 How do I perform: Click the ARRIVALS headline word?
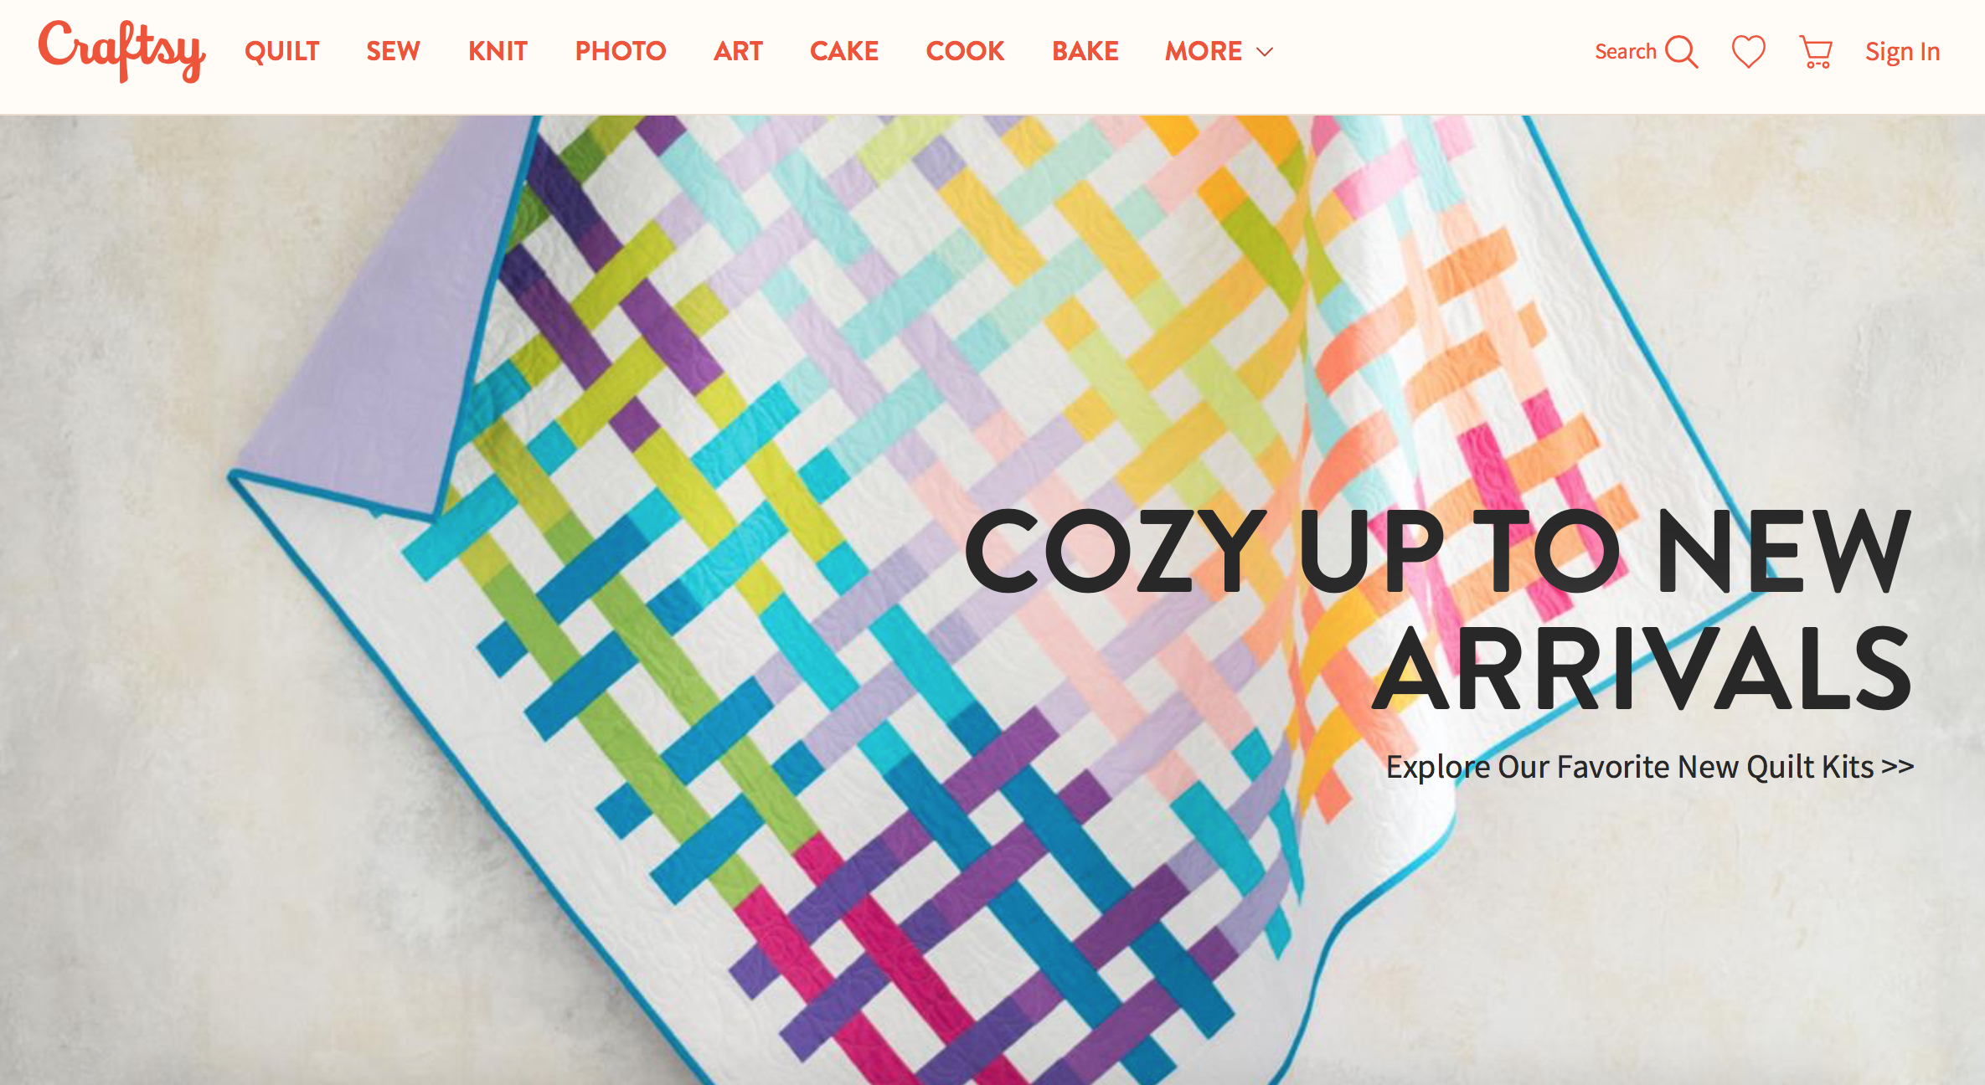click(x=1642, y=668)
